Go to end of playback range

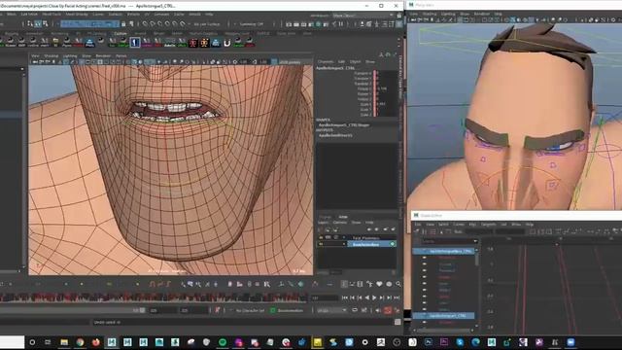click(x=397, y=297)
